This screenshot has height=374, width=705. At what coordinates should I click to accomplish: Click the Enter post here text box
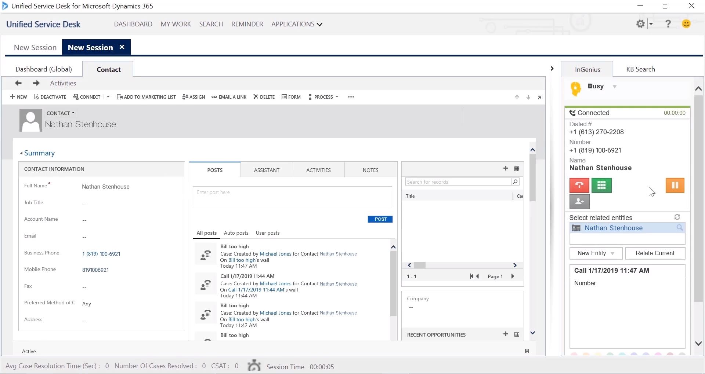pyautogui.click(x=292, y=197)
